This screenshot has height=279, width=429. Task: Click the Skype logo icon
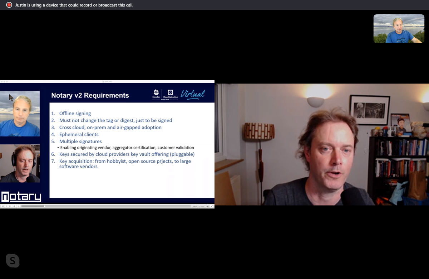click(x=13, y=260)
